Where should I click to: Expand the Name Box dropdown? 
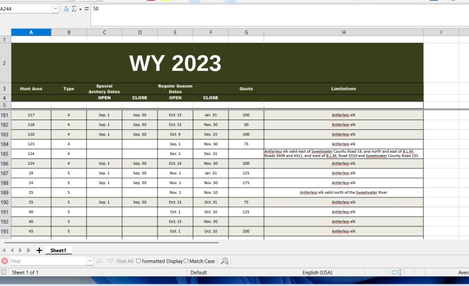click(x=55, y=9)
